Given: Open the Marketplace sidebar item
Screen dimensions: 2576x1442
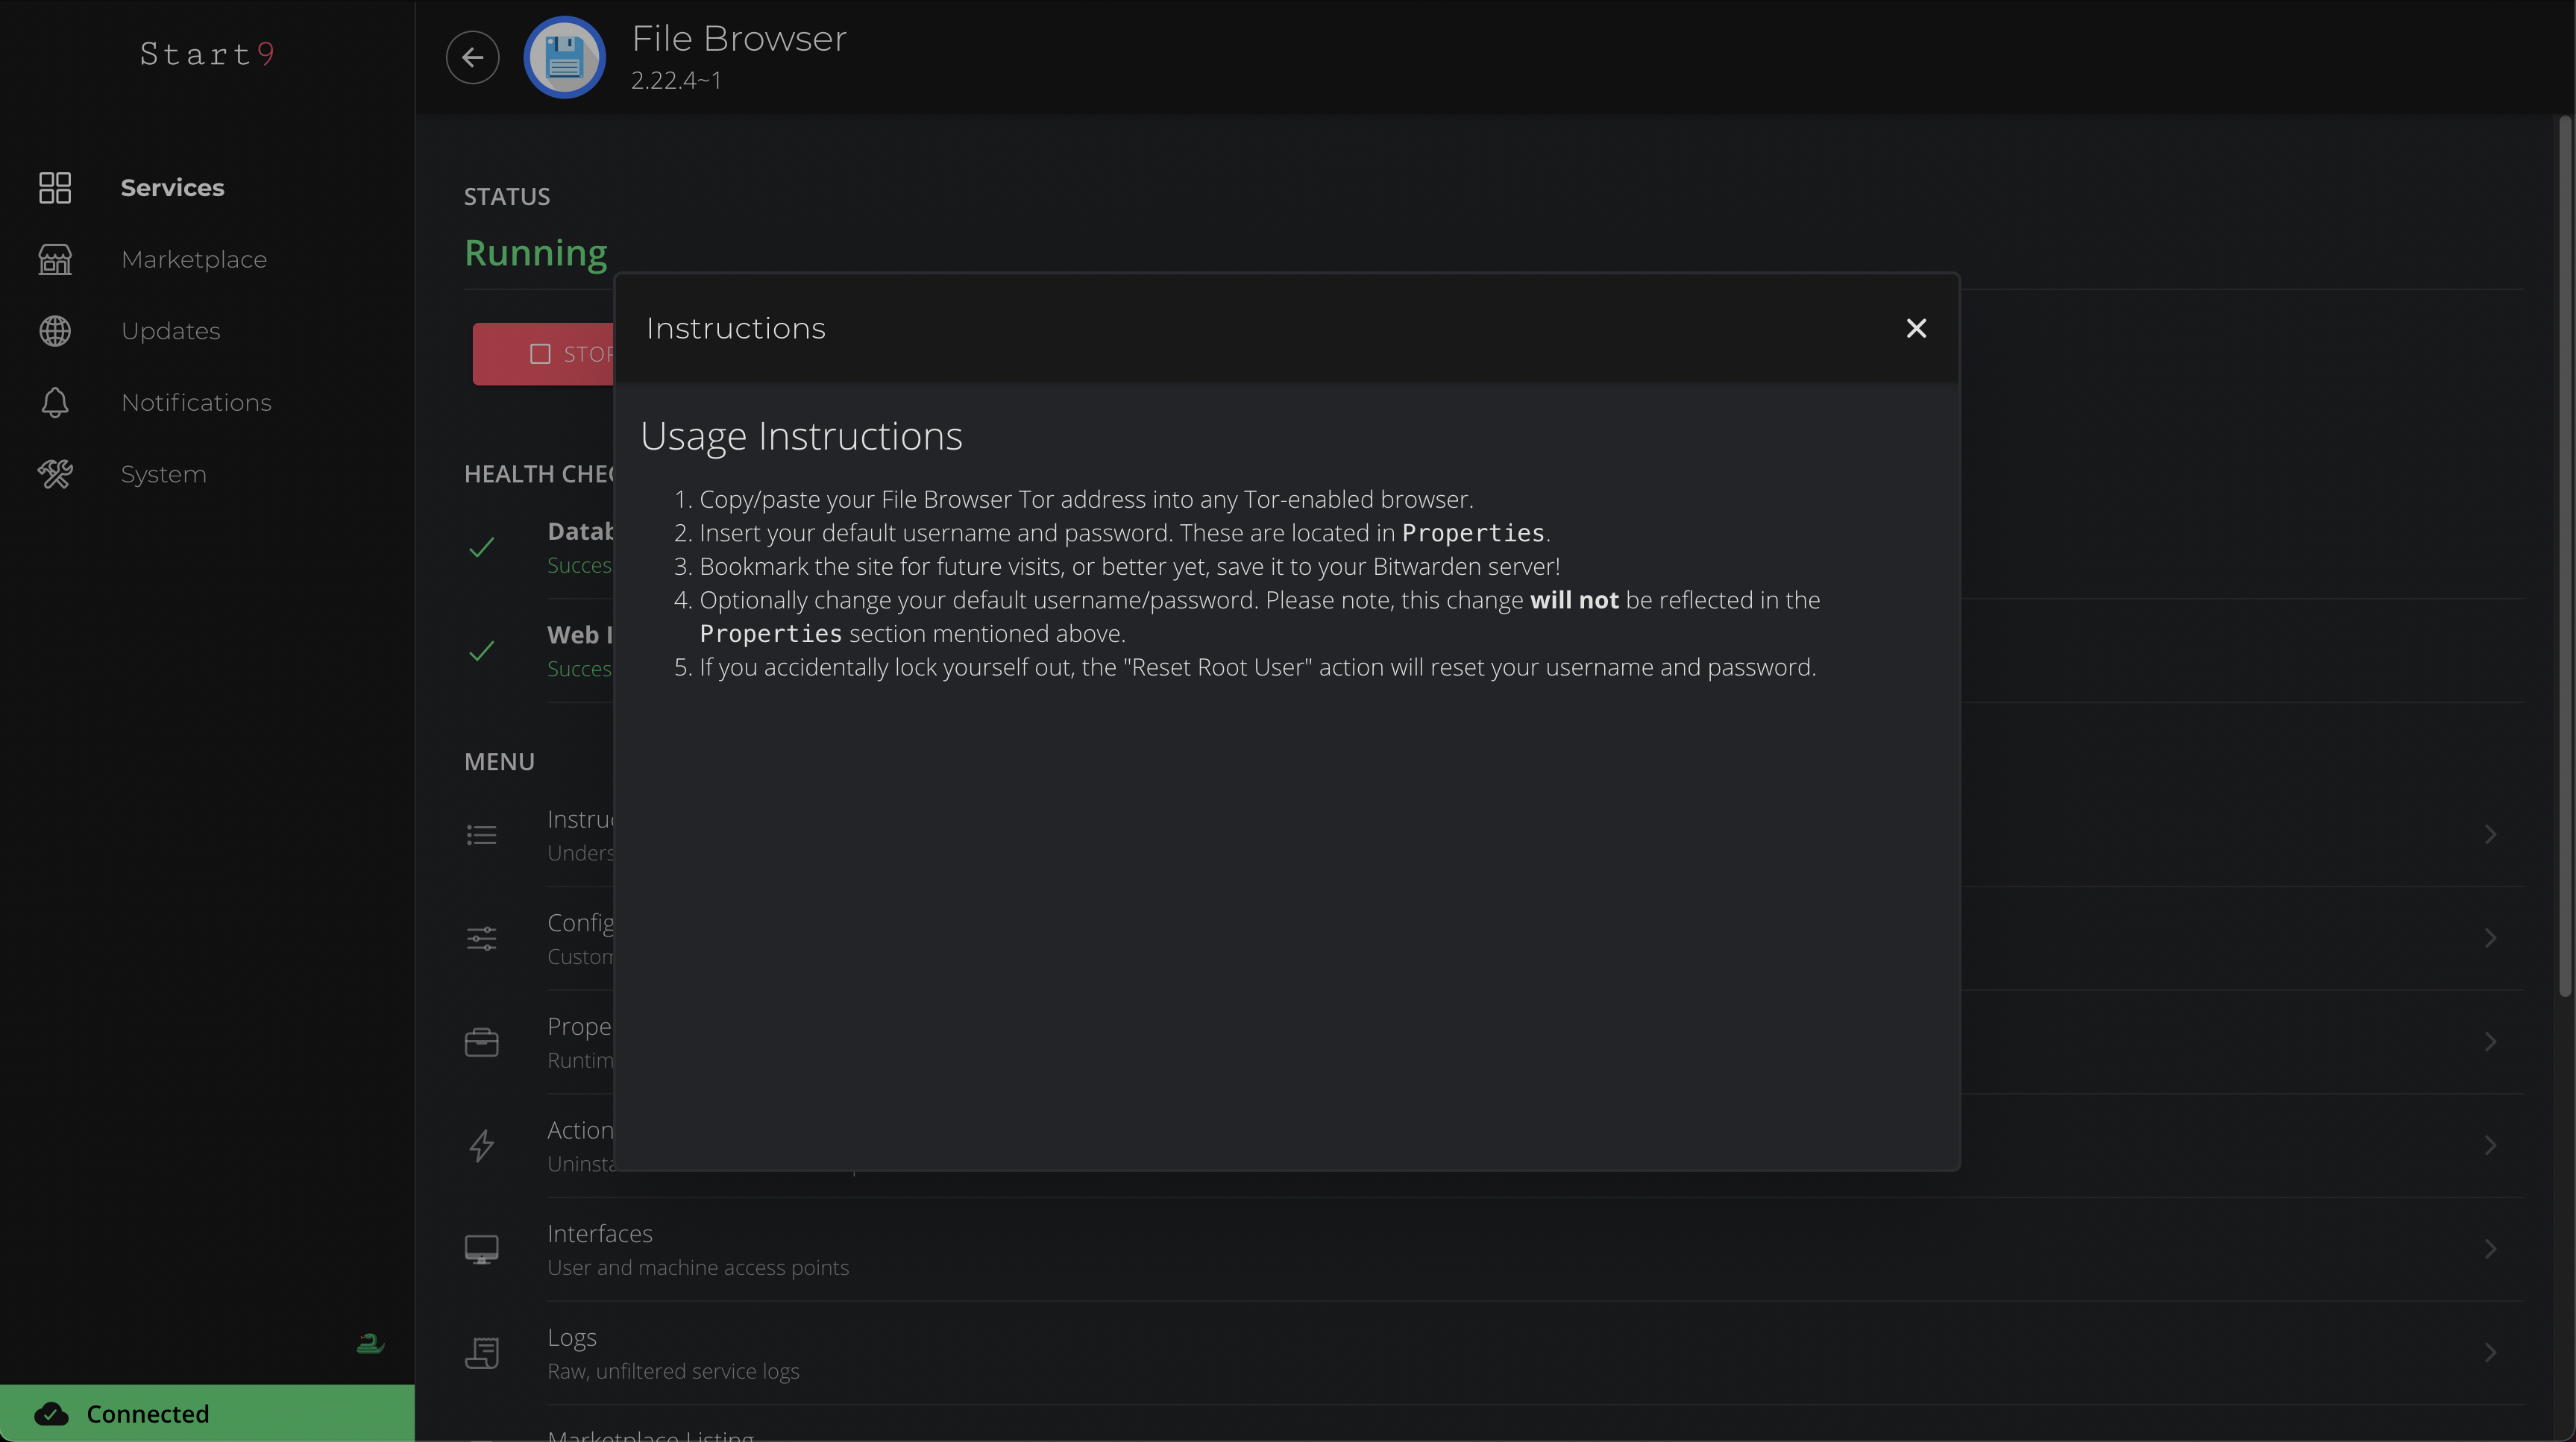Looking at the screenshot, I should pyautogui.click(x=194, y=259).
